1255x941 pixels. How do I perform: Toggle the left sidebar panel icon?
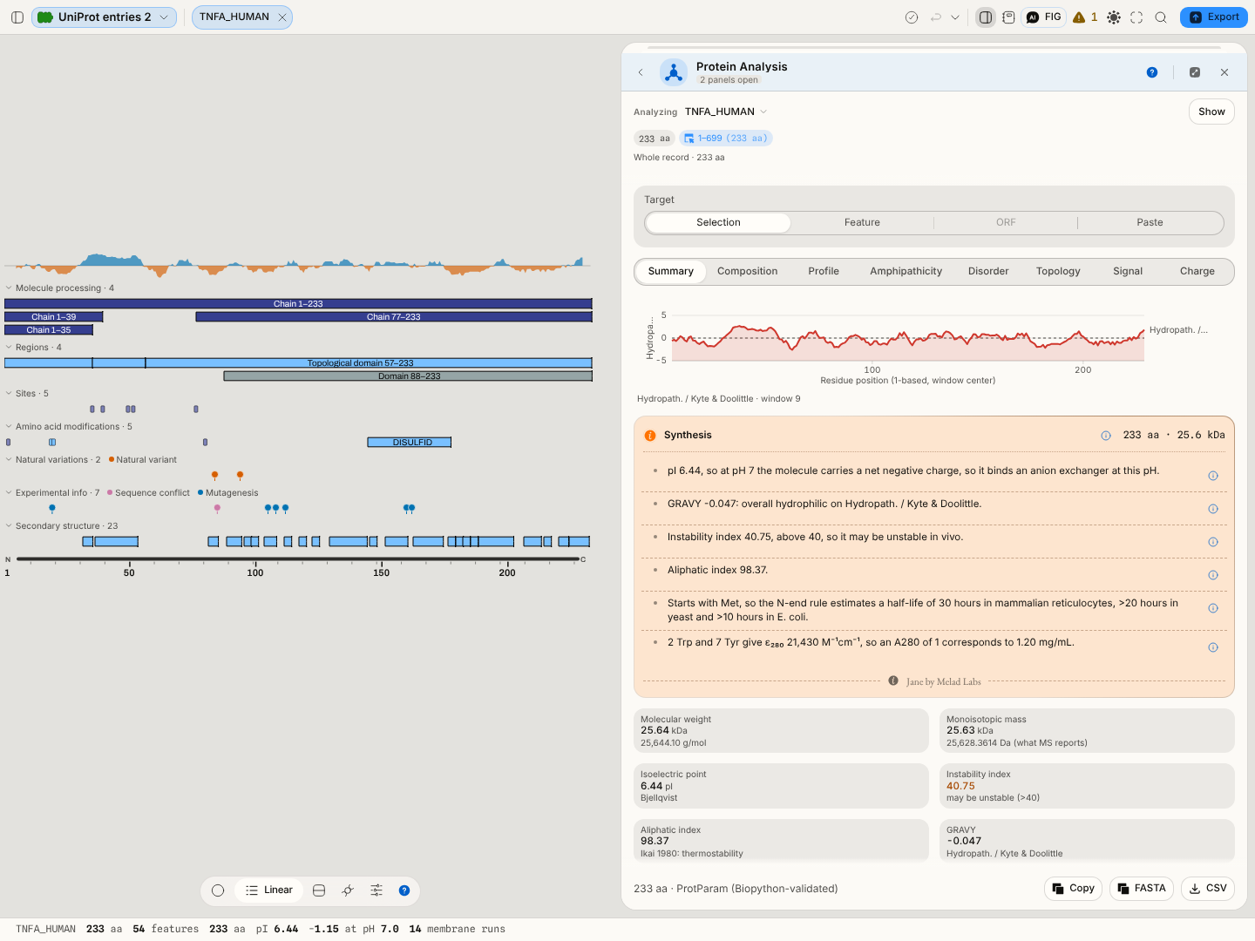pos(17,17)
